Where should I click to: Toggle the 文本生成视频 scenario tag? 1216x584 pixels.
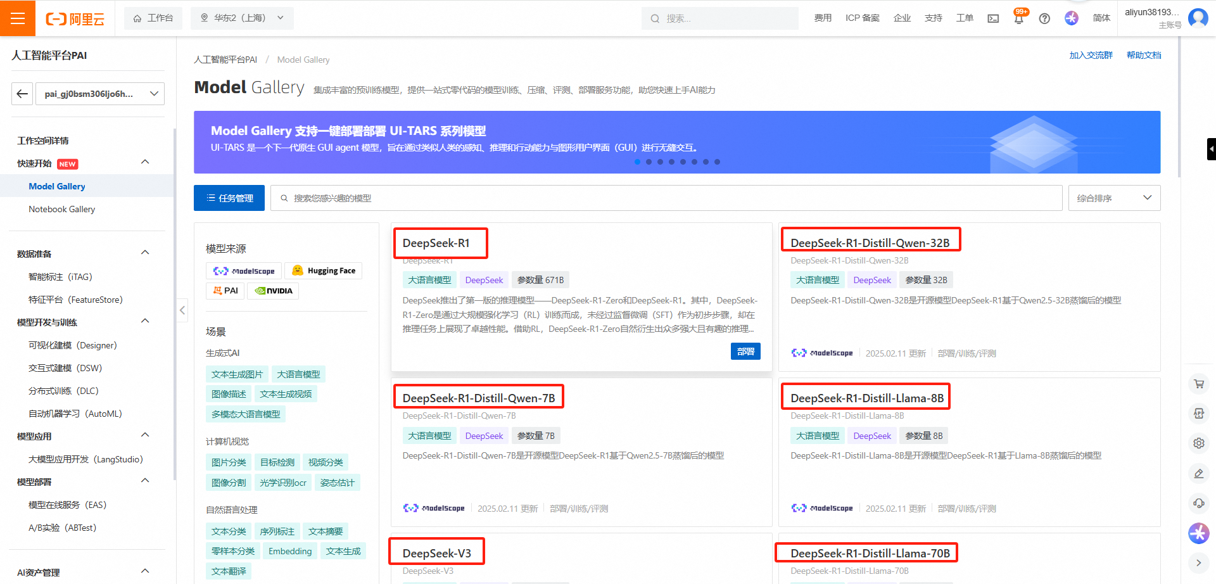coord(286,394)
